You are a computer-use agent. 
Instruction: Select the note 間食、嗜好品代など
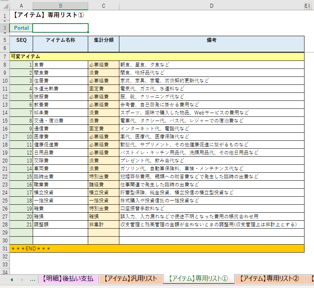pyautogui.click(x=212, y=73)
